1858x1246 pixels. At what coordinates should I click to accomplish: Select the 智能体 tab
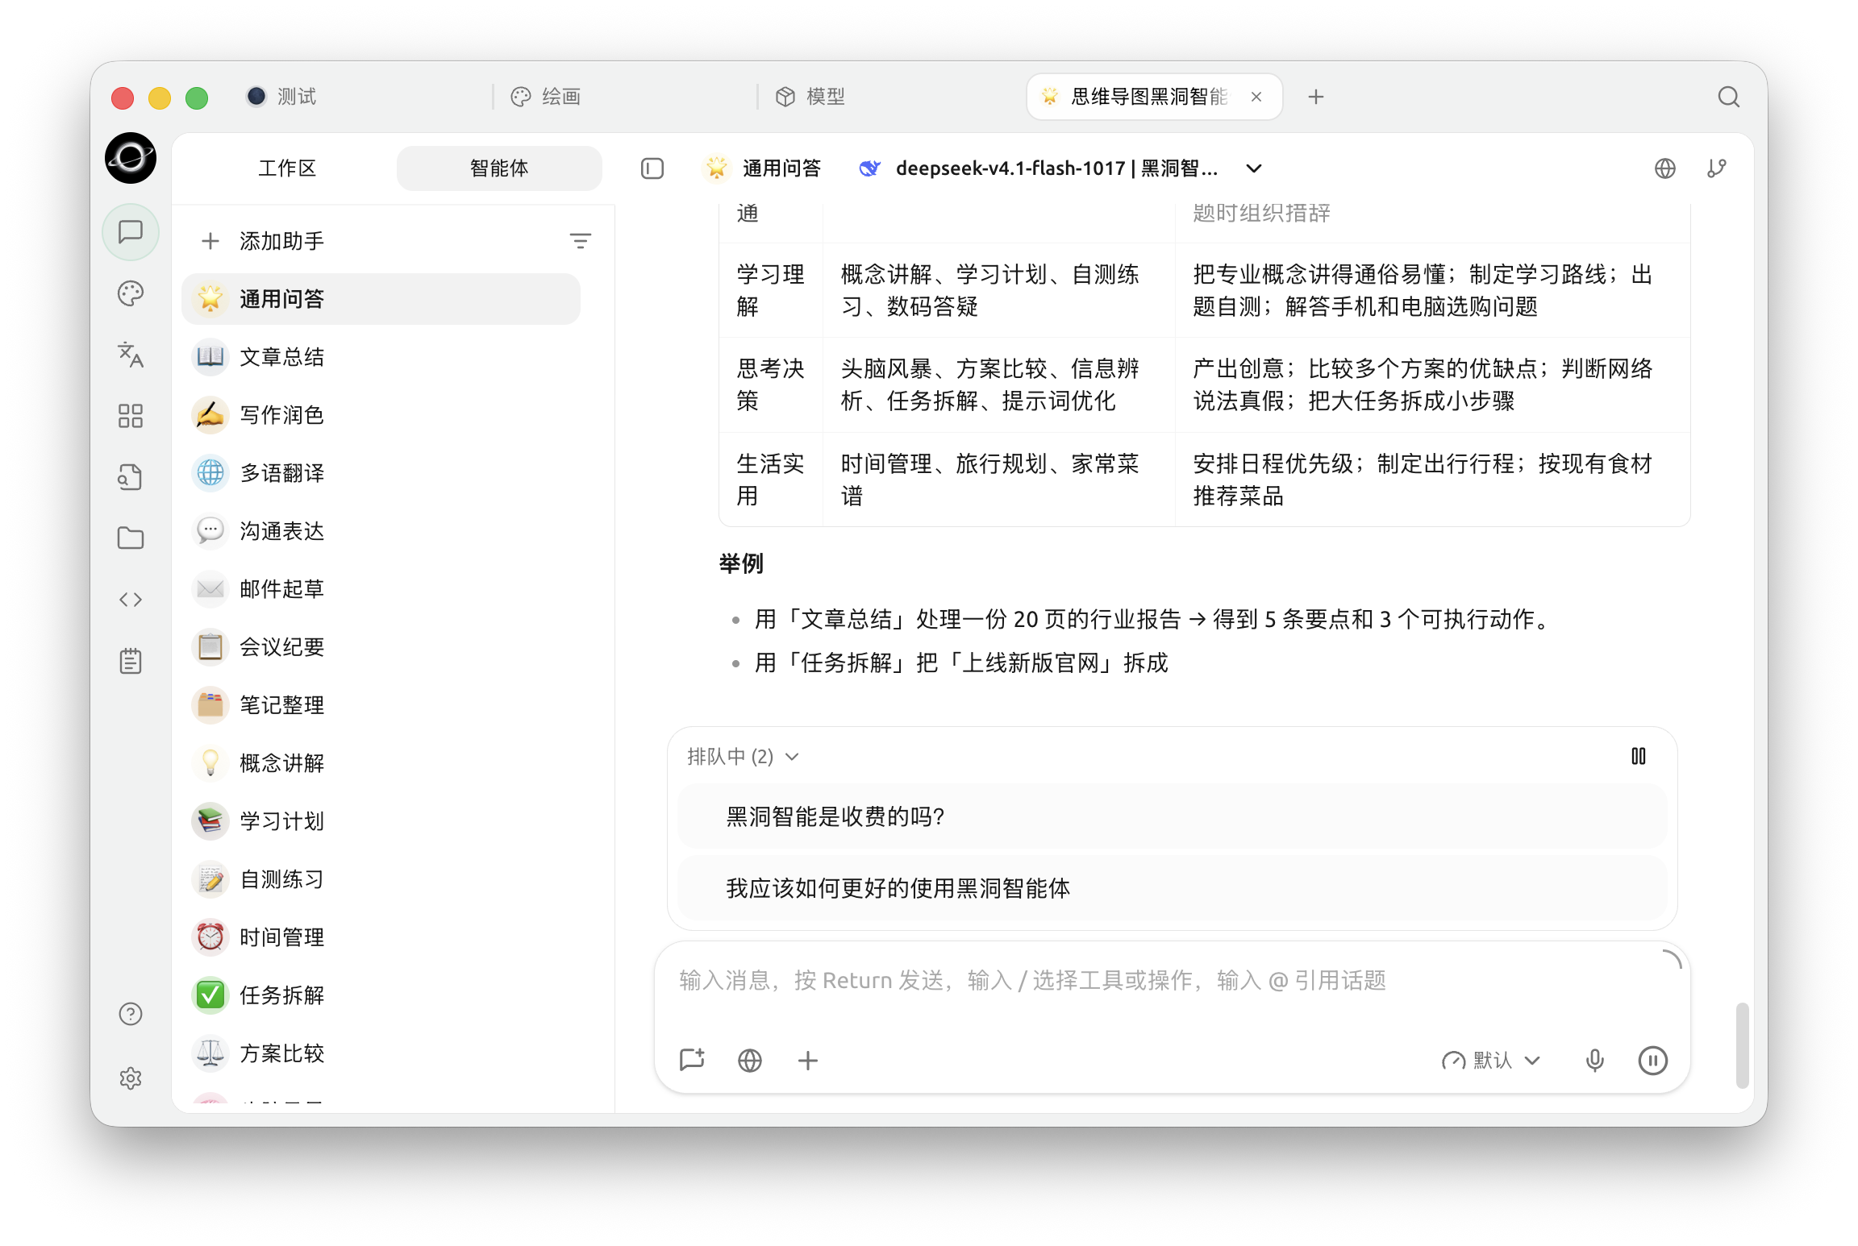point(499,168)
